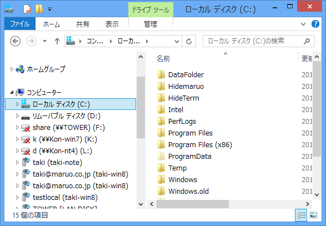
Task: Click the 名前 column header
Action: tap(163, 59)
